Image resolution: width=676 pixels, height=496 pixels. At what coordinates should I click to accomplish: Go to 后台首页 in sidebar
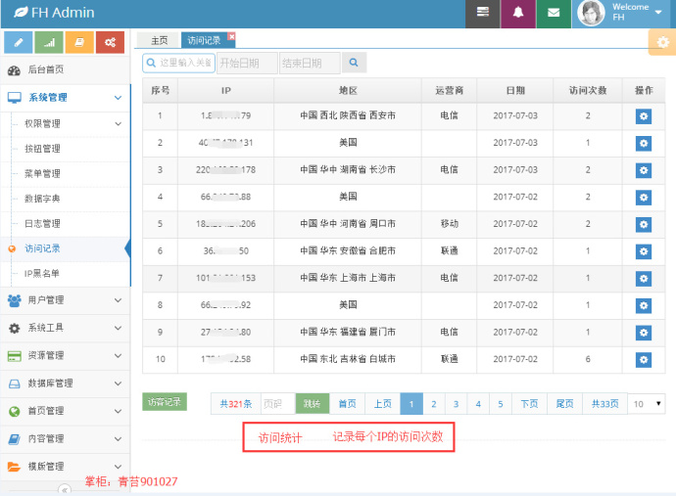[65, 69]
